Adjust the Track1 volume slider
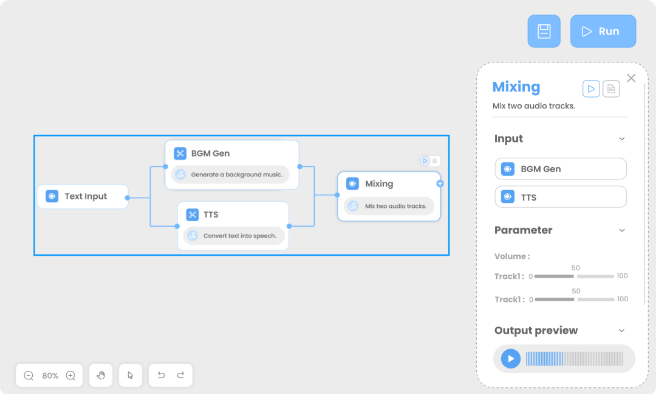The width and height of the screenshot is (656, 394). pyautogui.click(x=574, y=276)
